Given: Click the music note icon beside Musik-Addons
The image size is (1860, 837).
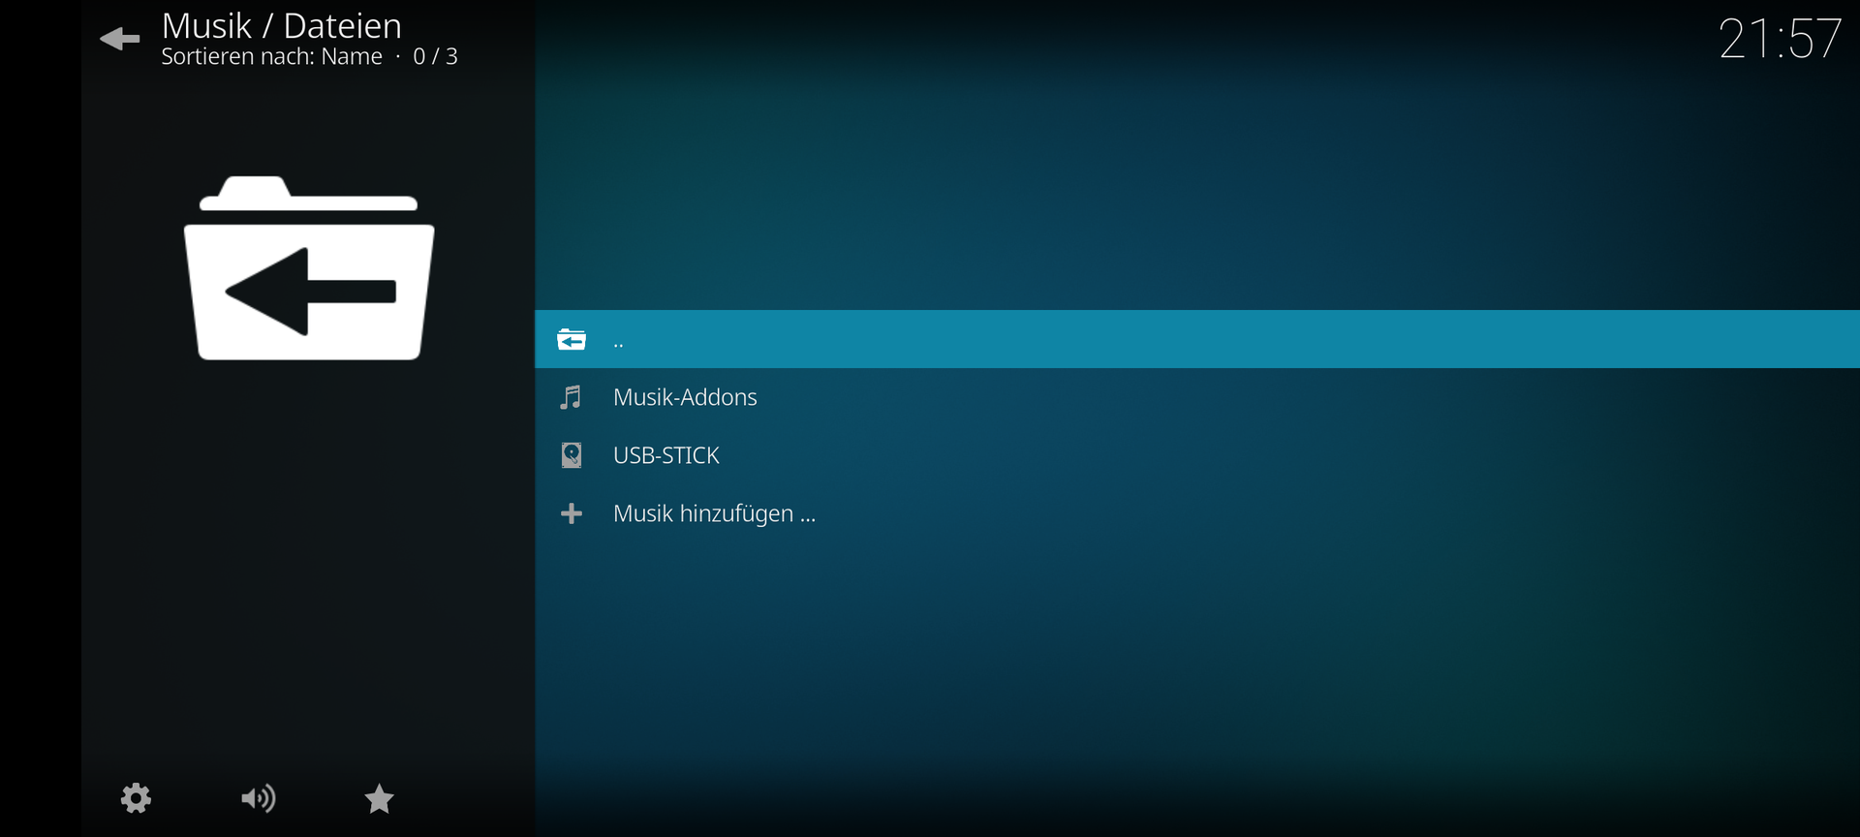Looking at the screenshot, I should 572,397.
